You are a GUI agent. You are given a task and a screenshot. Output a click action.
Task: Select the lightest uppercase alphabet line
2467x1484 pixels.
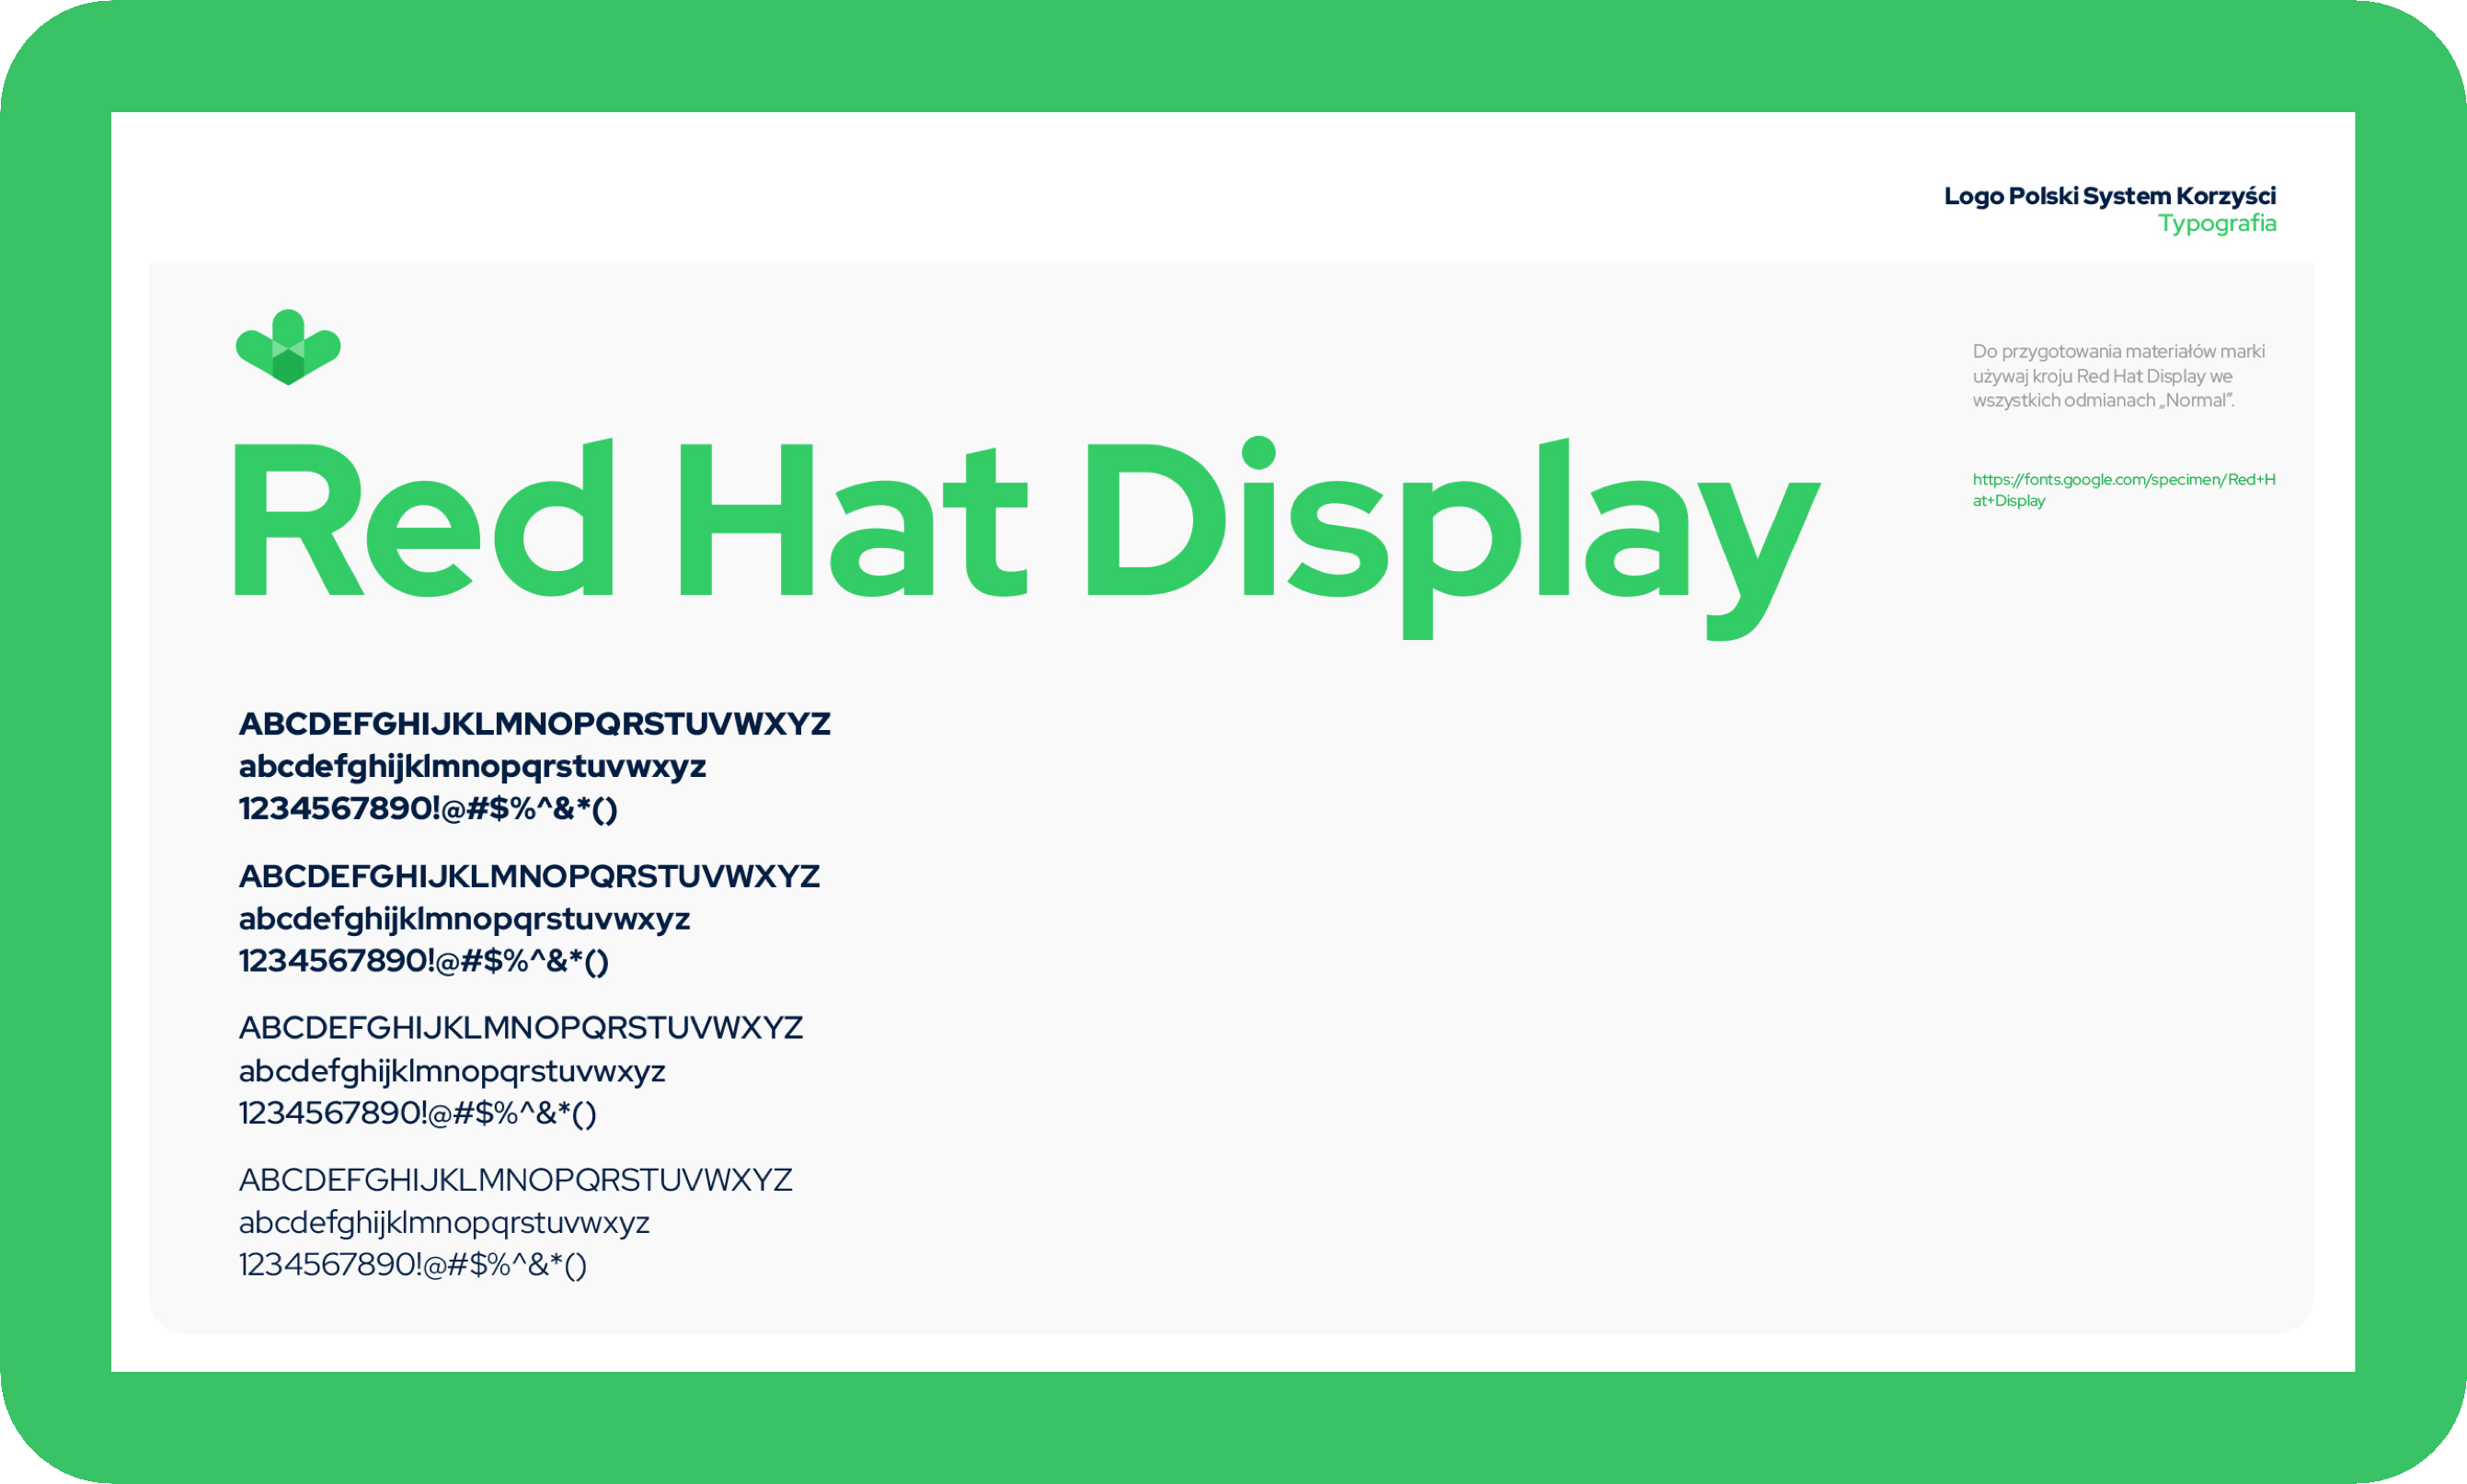tap(515, 1180)
